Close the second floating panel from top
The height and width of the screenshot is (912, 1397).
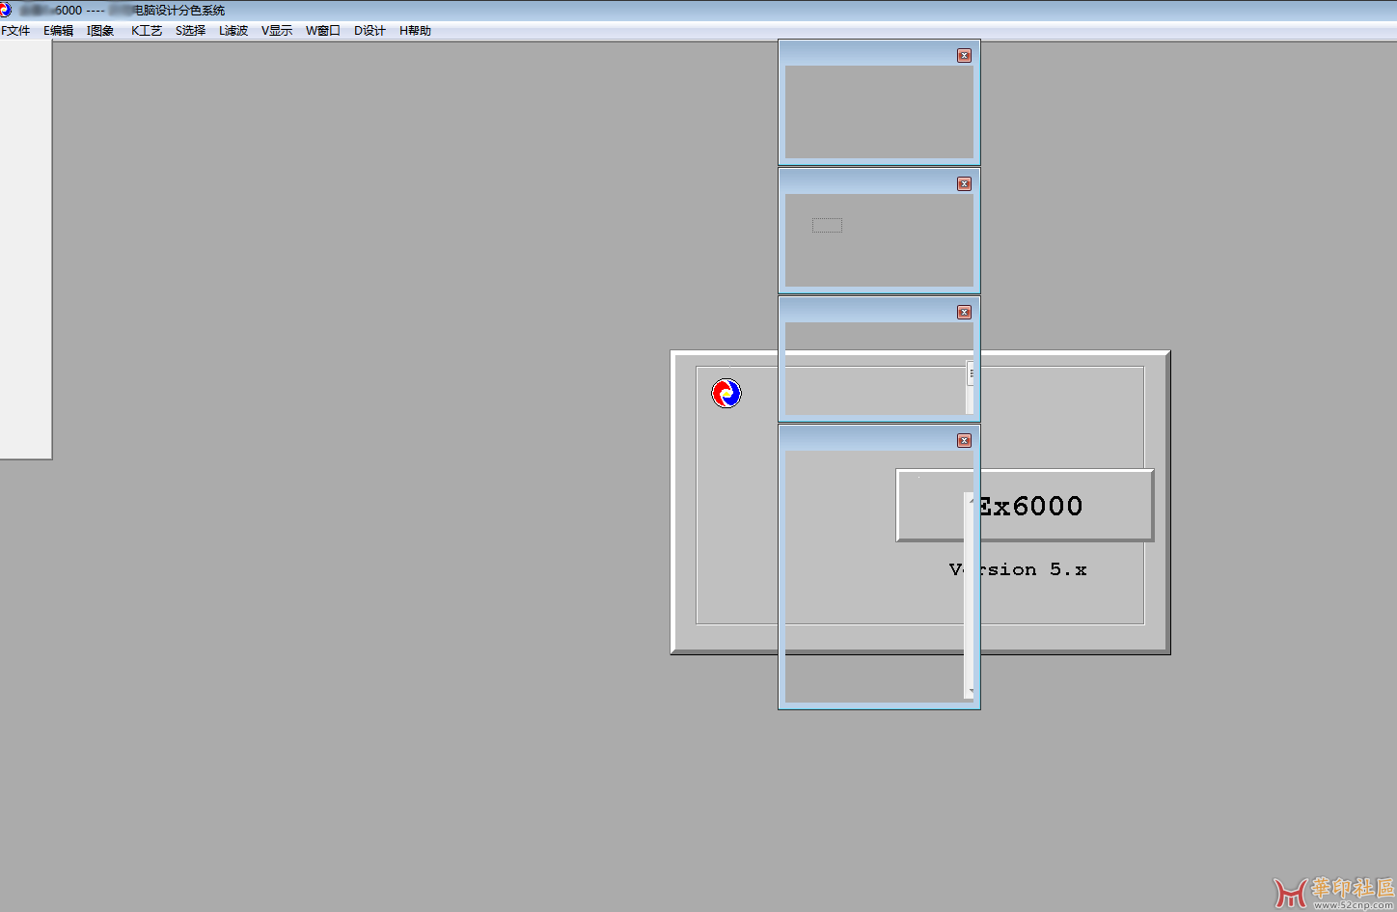point(964,184)
